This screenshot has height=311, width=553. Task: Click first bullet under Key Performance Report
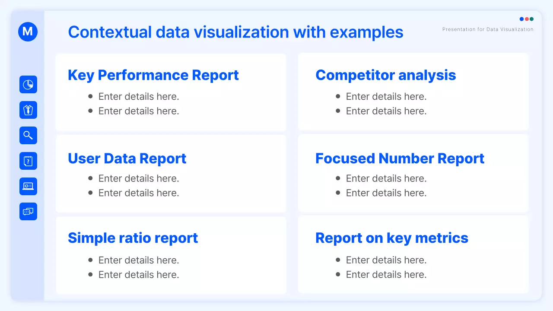[x=138, y=97]
